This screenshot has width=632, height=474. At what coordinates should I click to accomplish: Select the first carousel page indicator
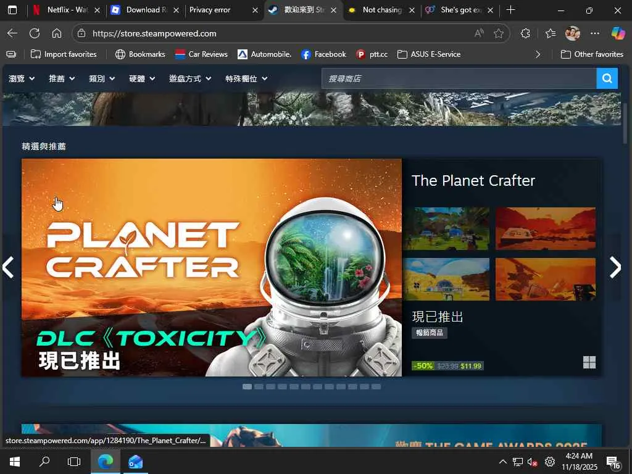(x=247, y=386)
